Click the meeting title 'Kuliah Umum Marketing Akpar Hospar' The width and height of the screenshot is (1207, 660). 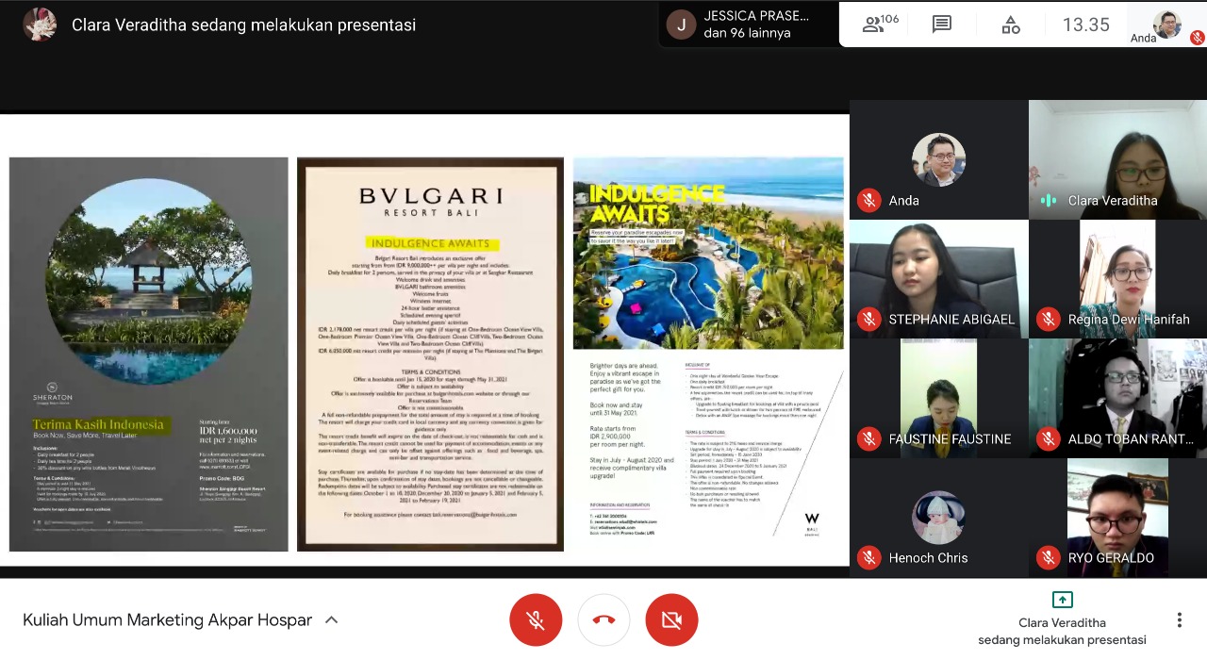click(167, 620)
